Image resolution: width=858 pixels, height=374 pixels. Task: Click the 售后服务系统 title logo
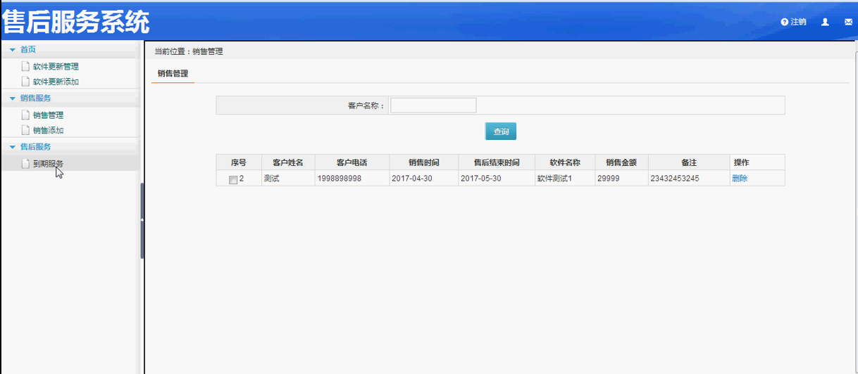pos(76,22)
